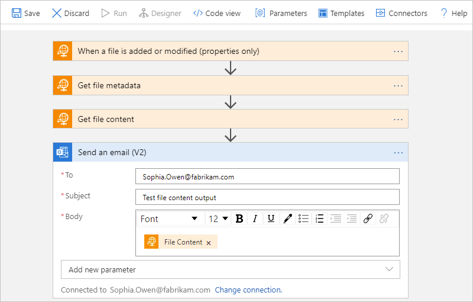Apply italic formatting to email body

coord(255,219)
